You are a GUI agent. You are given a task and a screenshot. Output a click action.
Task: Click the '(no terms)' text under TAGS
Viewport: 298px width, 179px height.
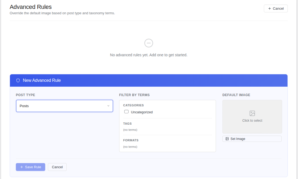click(x=130, y=130)
